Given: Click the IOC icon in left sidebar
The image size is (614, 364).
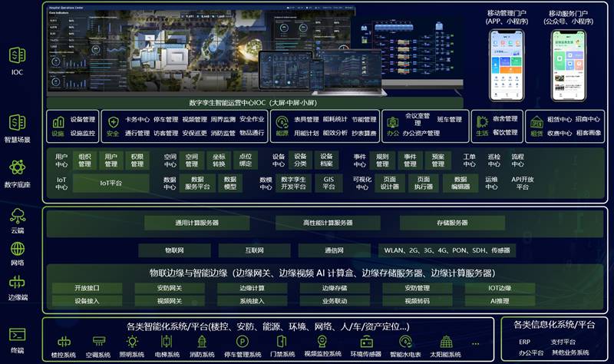Looking at the screenshot, I should pos(17,55).
